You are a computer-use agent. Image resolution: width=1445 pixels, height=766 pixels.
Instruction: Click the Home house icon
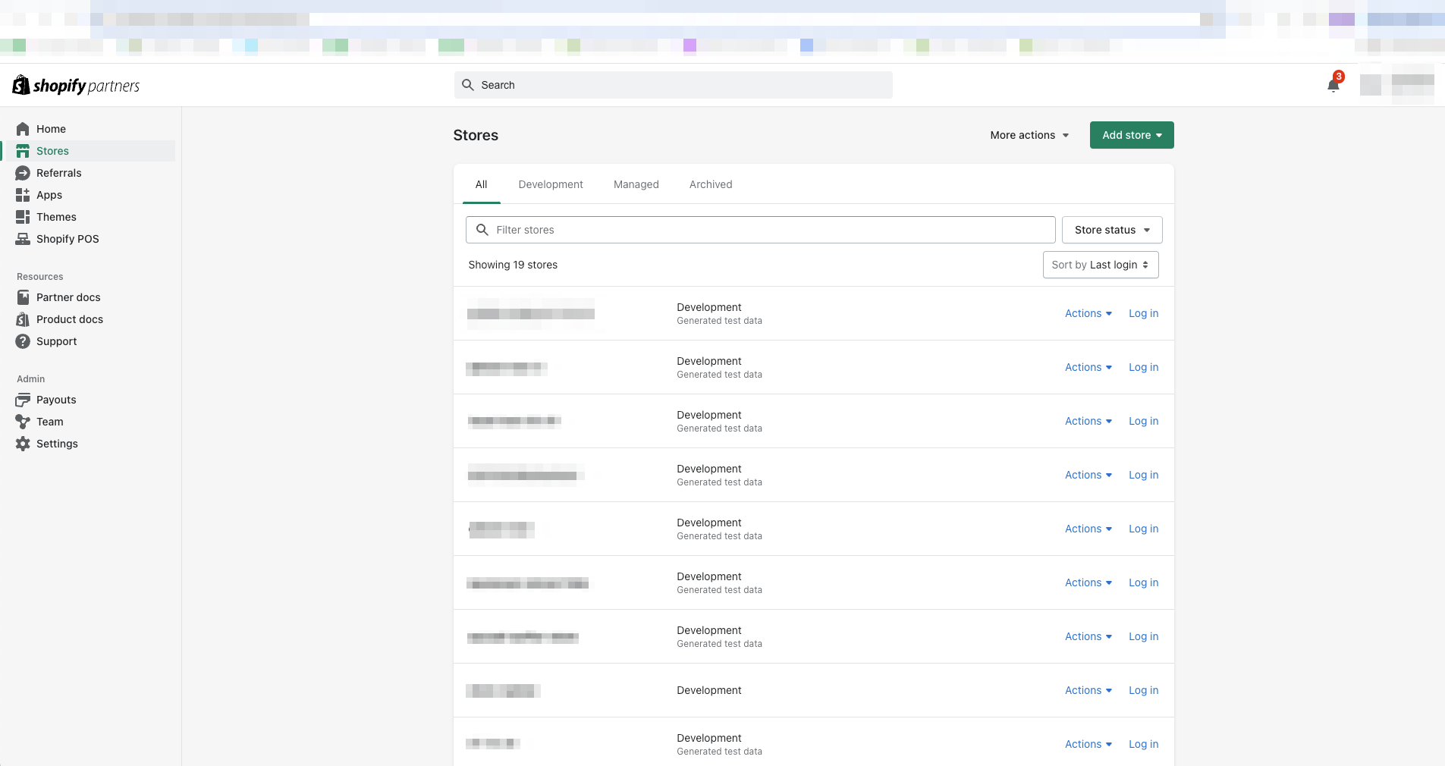point(23,129)
